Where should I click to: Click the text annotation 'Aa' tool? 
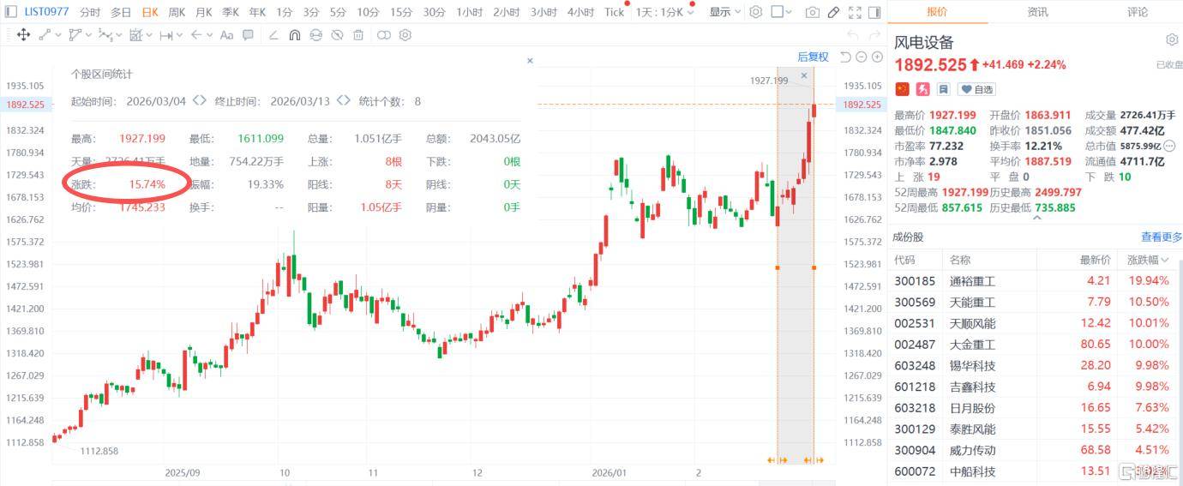[x=226, y=35]
